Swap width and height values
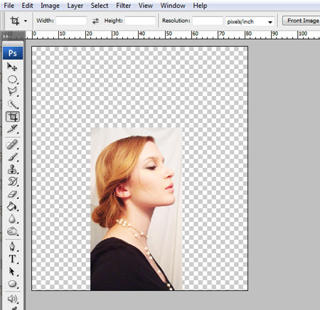Image resolution: width=320 pixels, height=310 pixels. click(x=95, y=21)
